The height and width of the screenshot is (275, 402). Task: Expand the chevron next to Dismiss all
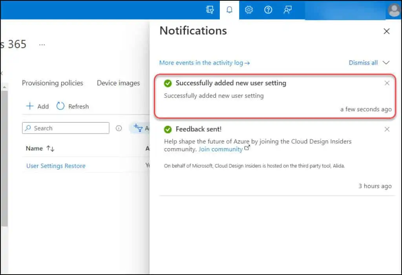(386, 62)
